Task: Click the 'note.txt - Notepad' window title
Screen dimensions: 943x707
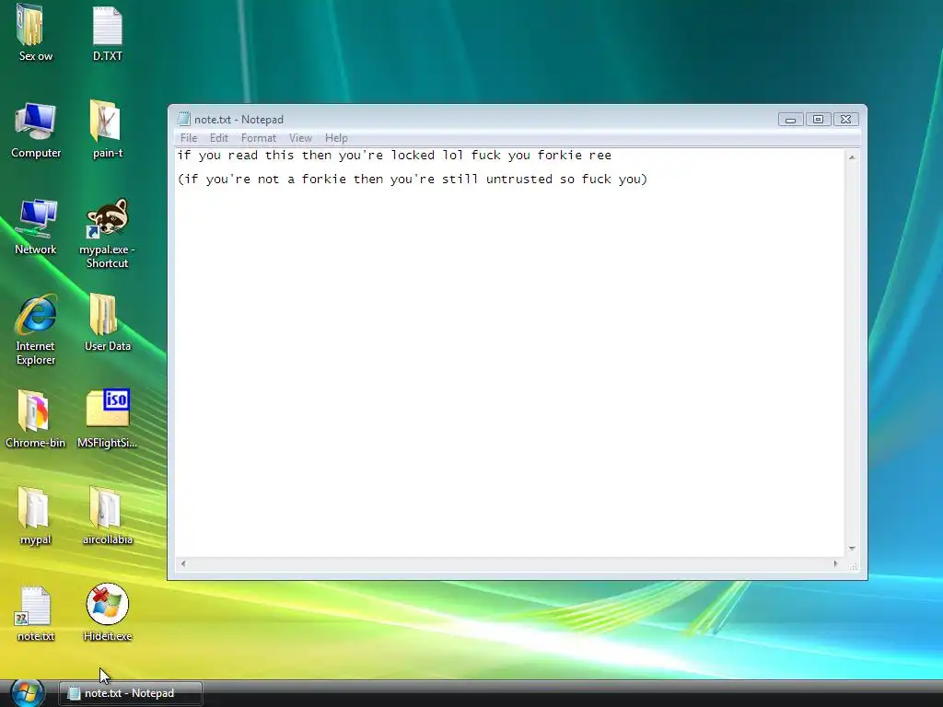Action: point(239,120)
